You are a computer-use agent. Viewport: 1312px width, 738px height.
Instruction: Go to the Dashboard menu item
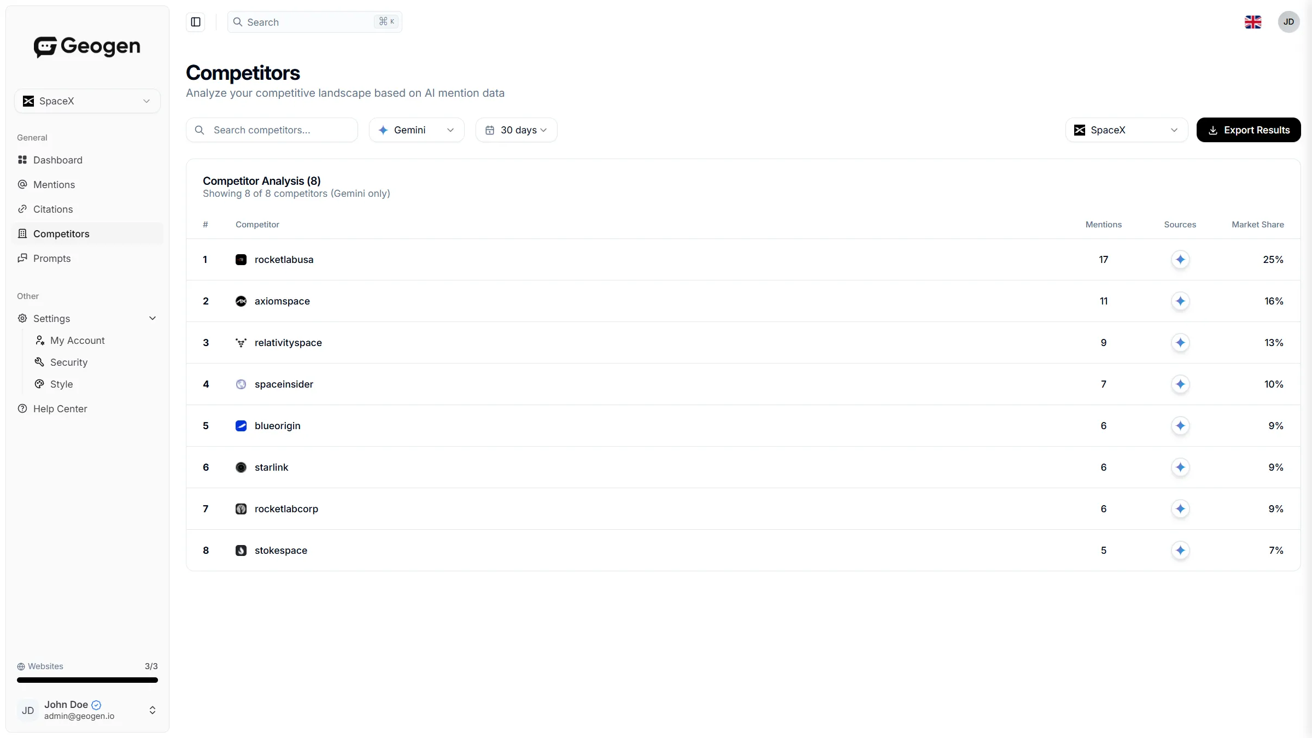[58, 160]
